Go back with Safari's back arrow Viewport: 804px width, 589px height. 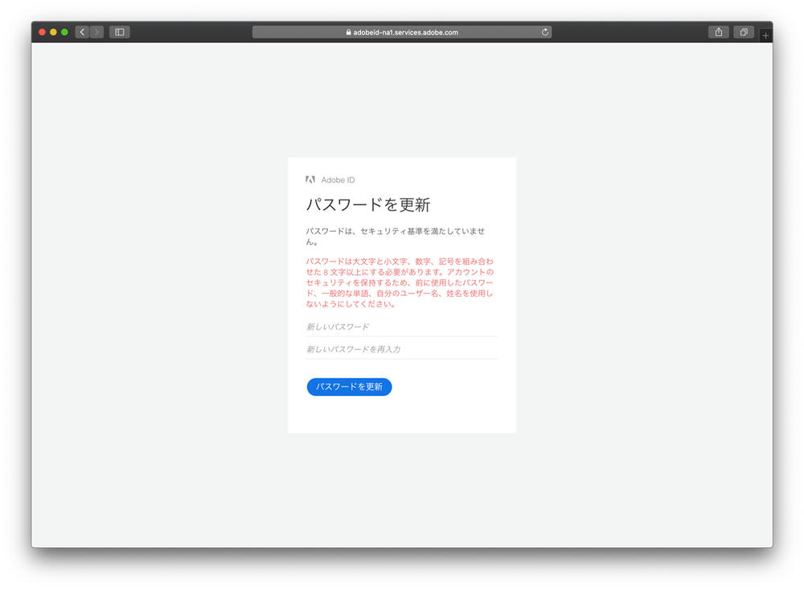point(82,32)
